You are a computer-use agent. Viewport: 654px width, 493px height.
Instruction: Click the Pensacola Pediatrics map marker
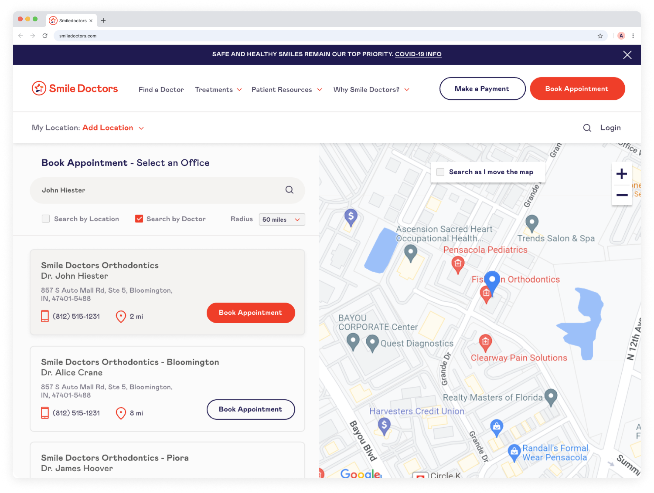point(458,265)
